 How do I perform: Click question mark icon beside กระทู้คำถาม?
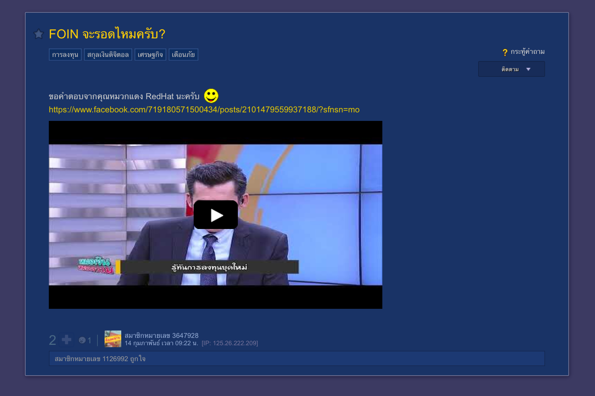[x=505, y=52]
